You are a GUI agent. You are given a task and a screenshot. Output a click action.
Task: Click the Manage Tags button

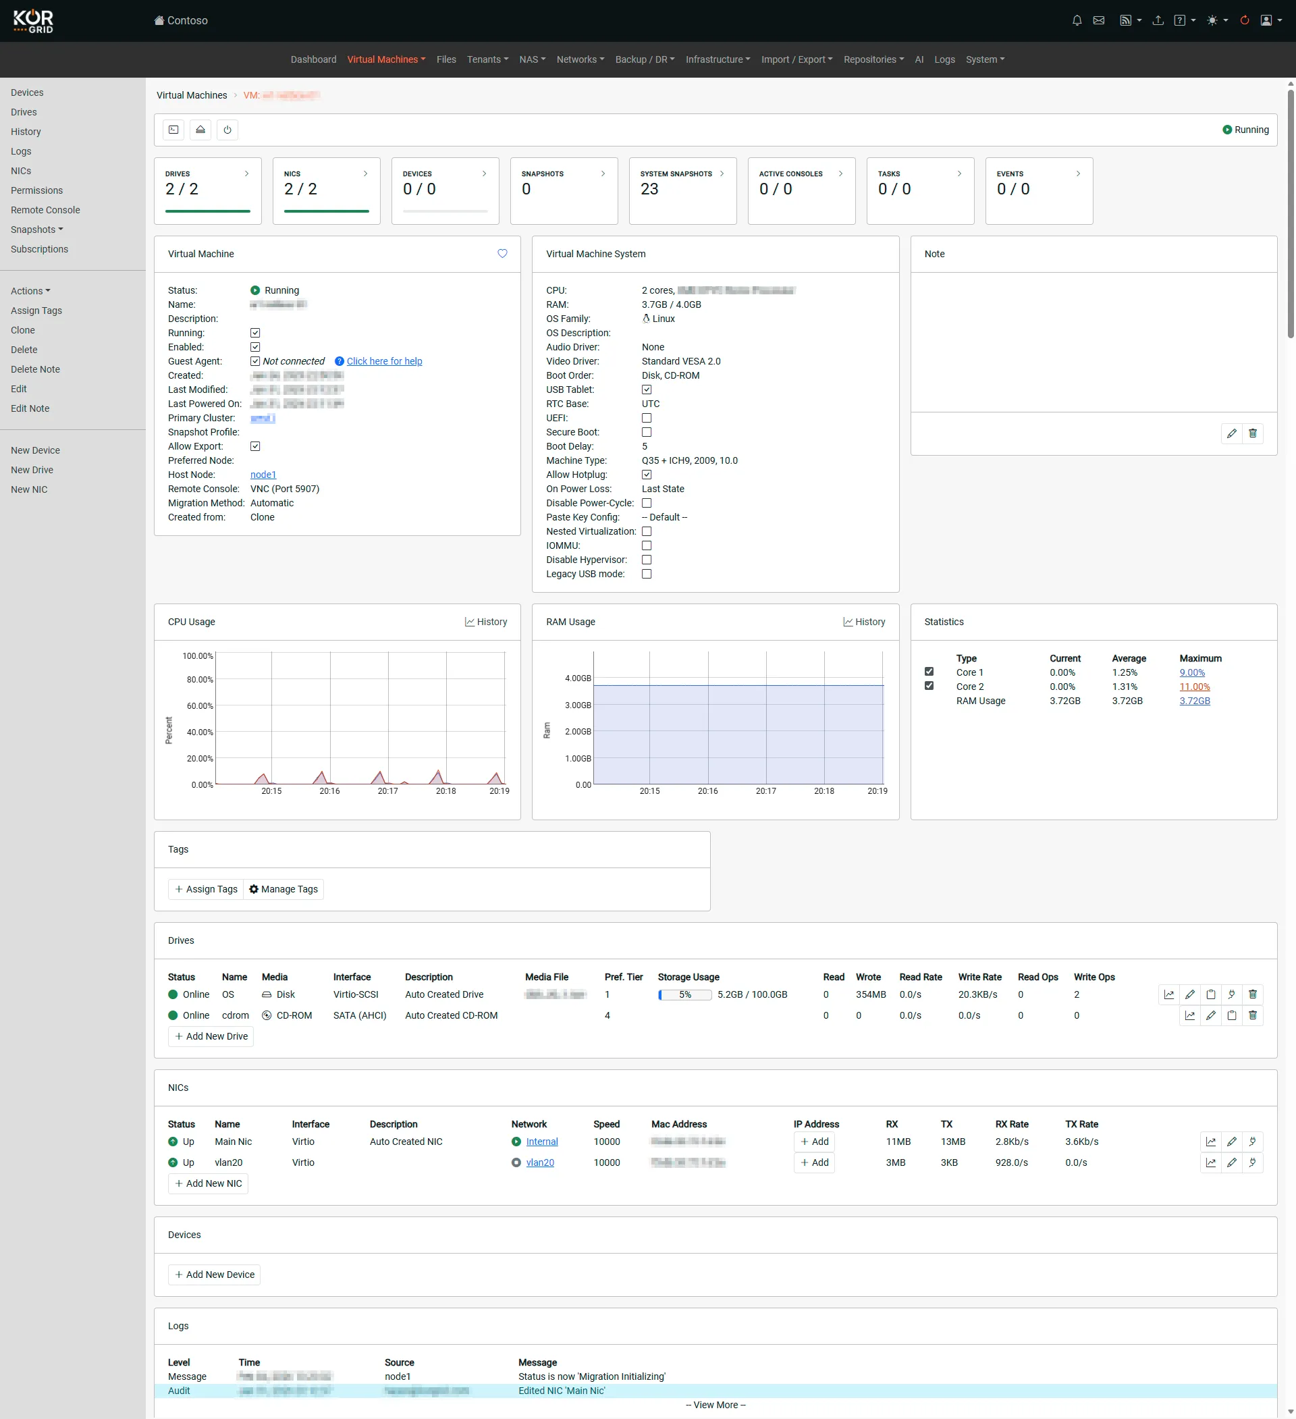[x=283, y=889]
